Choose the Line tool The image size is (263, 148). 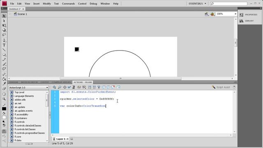coord(4,50)
